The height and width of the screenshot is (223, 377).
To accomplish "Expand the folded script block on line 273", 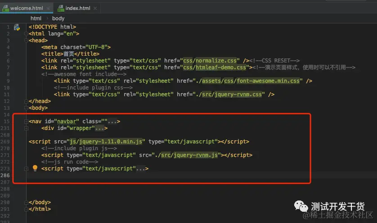I will (x=26, y=169).
